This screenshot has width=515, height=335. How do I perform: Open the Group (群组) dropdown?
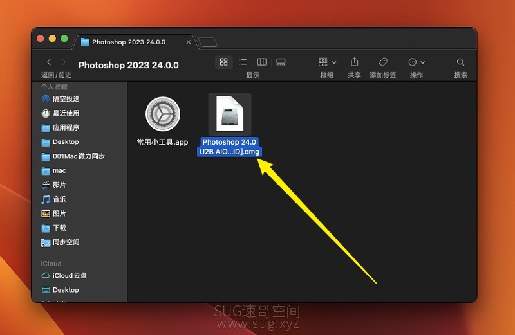[327, 62]
